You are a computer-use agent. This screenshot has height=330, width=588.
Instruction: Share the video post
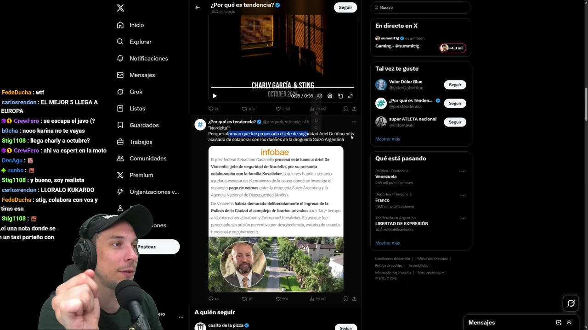pyautogui.click(x=354, y=109)
